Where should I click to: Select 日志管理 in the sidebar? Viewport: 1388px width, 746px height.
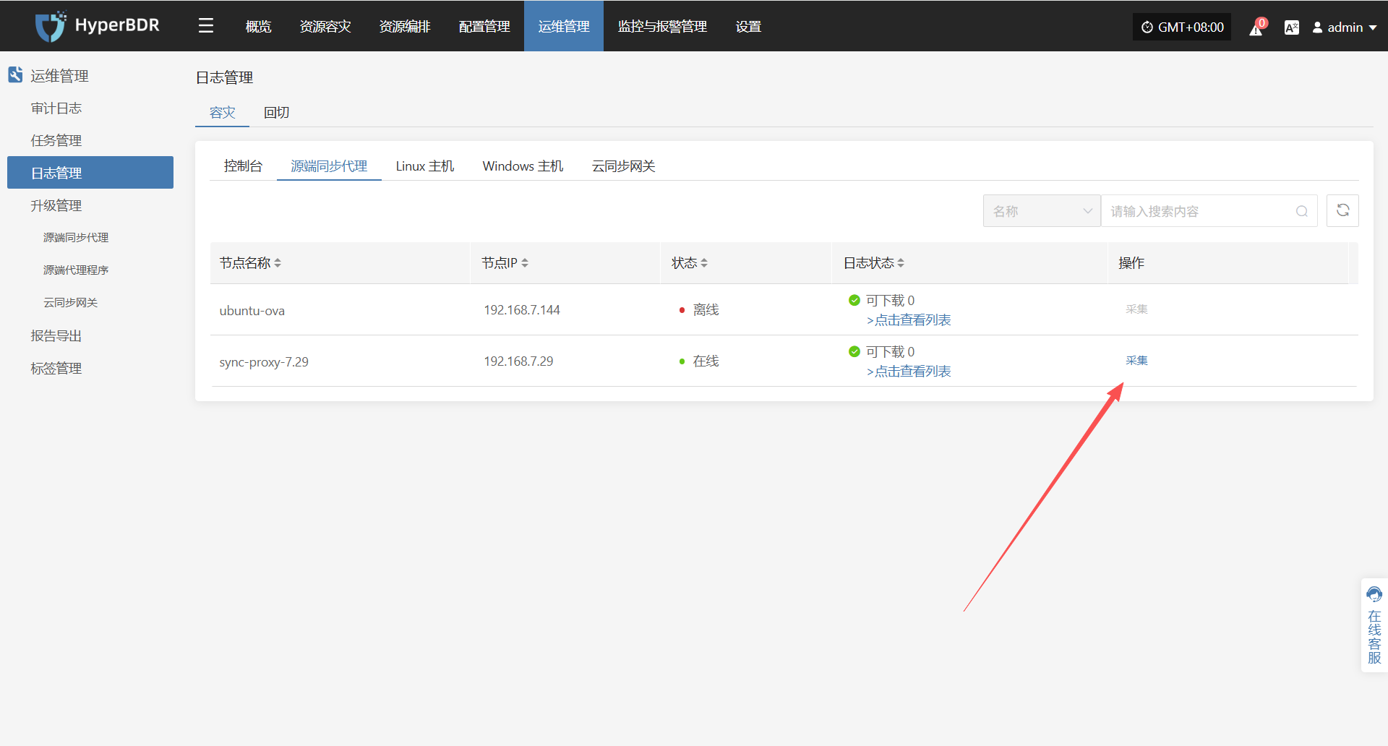click(x=90, y=173)
